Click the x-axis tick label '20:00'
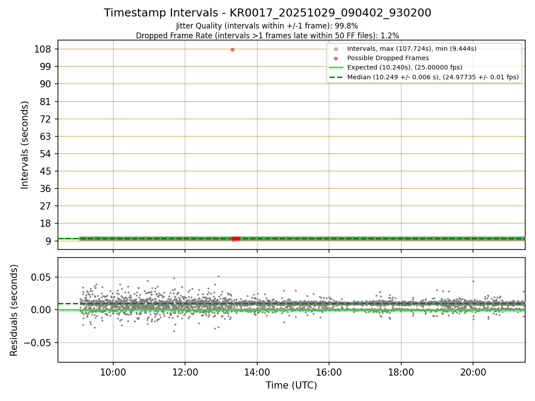535x401 pixels. [x=473, y=372]
